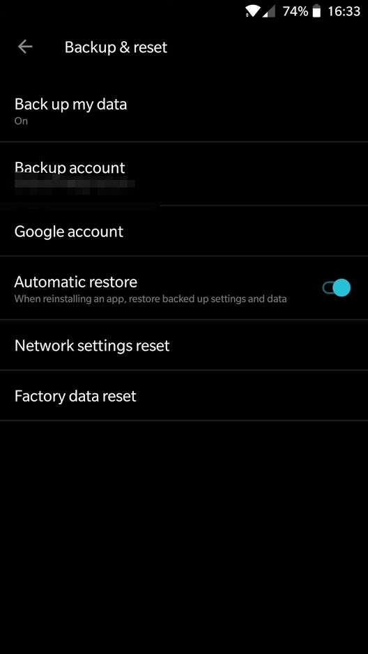Tap the battery icon in status bar
The height and width of the screenshot is (654, 368).
[316, 11]
